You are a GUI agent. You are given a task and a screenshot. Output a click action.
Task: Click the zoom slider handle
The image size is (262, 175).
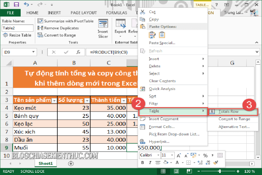220,171
